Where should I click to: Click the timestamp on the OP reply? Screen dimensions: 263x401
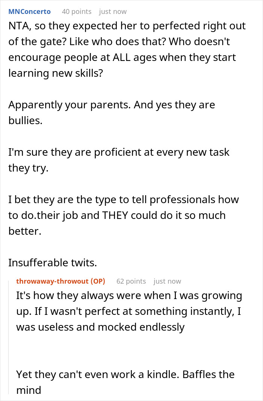[167, 281]
